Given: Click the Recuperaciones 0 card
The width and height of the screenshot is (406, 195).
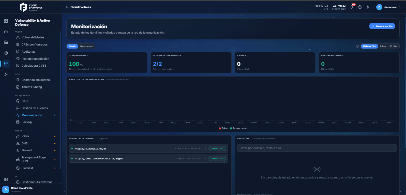Looking at the screenshot, I should point(359,63).
